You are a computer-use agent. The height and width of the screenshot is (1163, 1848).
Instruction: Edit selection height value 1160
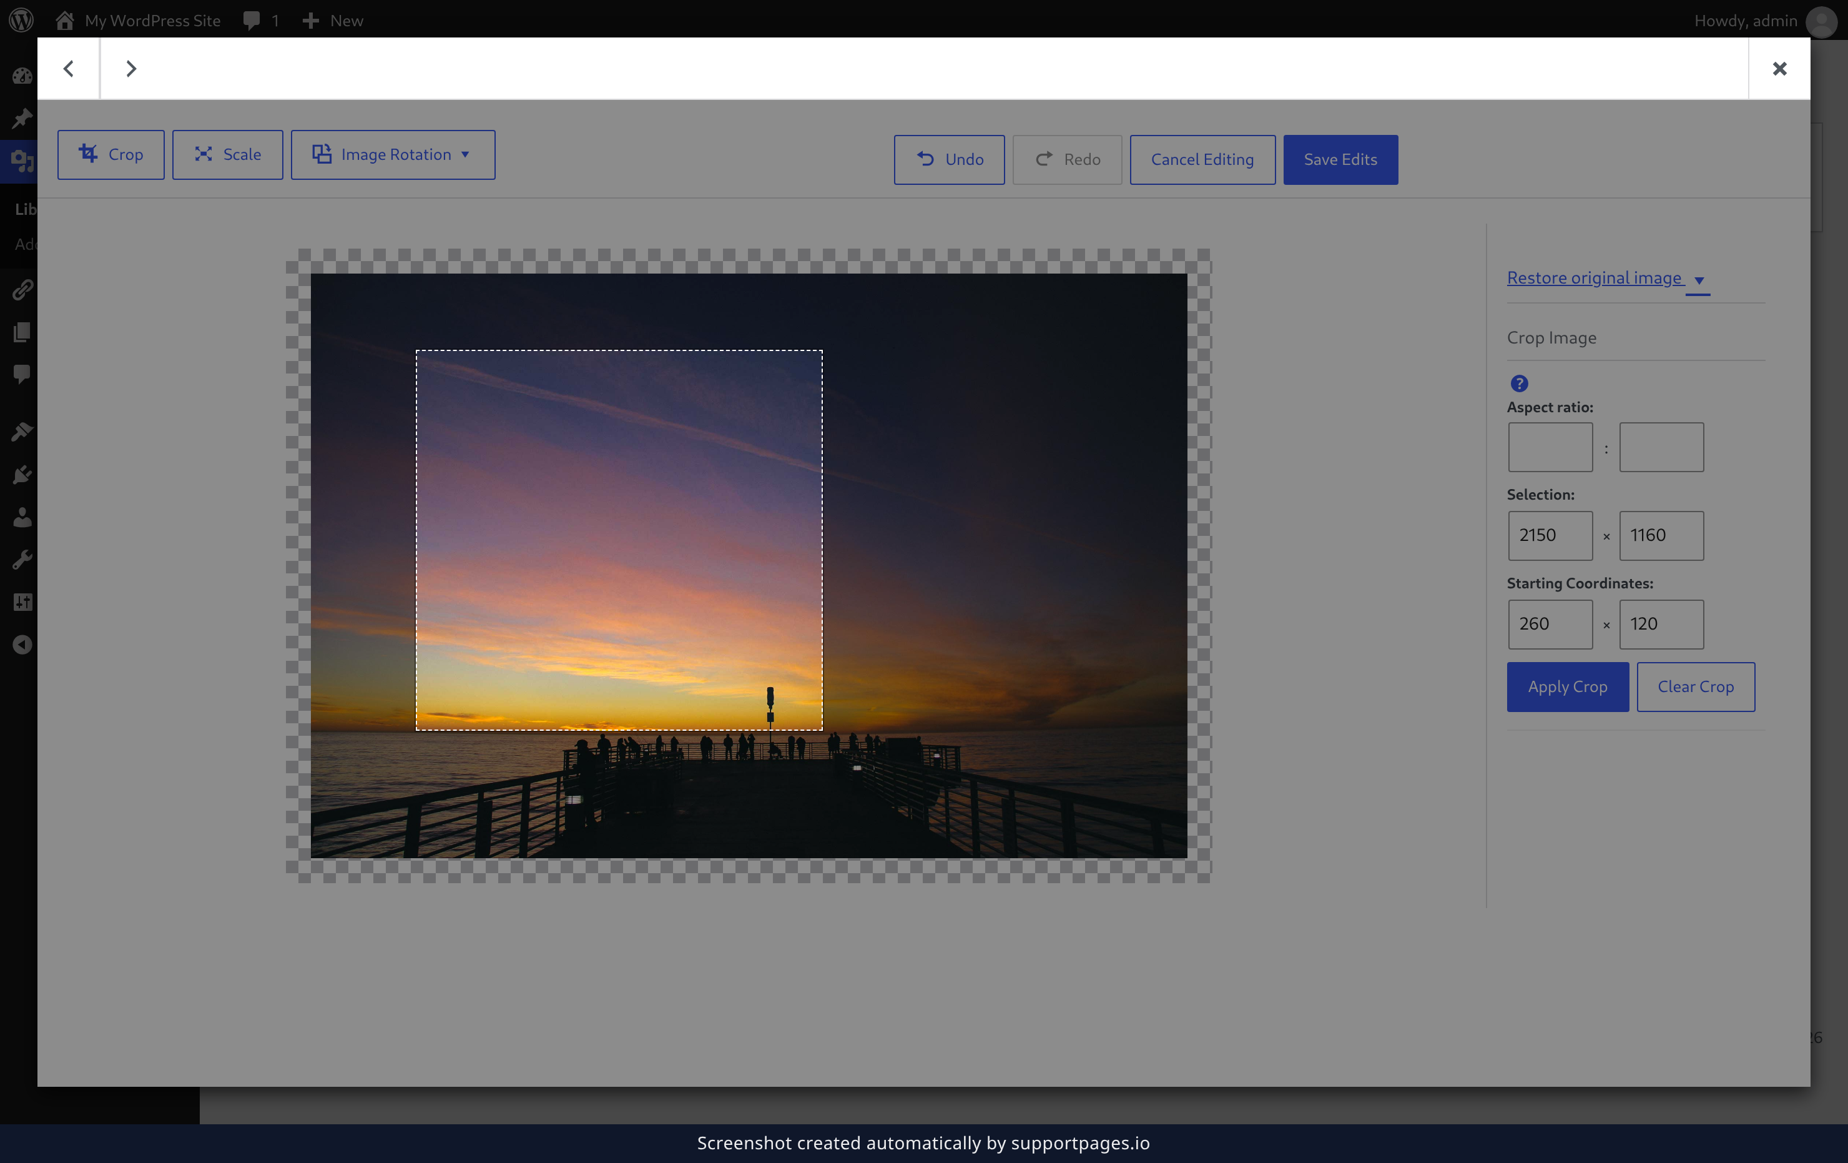[1661, 535]
